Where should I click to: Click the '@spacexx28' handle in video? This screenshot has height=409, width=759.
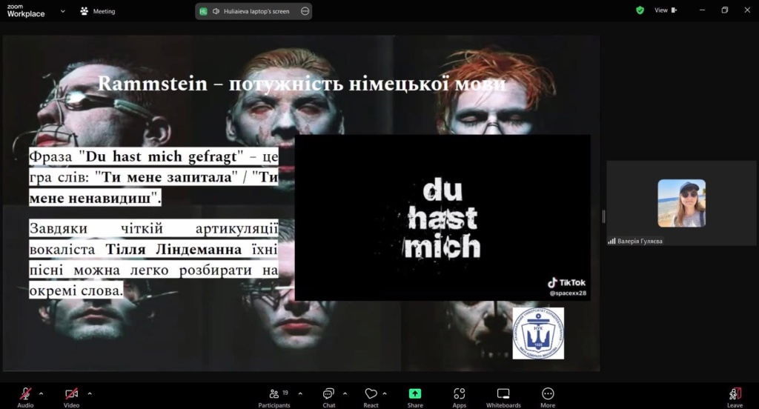click(x=568, y=293)
